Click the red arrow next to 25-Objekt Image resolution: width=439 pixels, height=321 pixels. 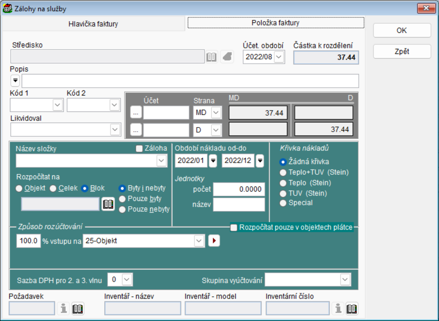[x=214, y=241]
